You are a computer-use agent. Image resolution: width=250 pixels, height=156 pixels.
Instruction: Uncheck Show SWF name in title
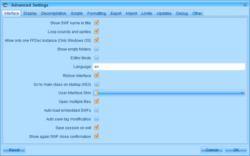pyautogui.click(x=97, y=23)
